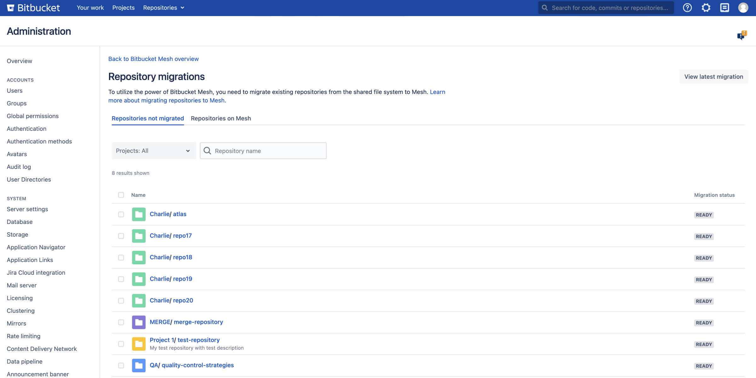Open Projects in the top navigation
756x378 pixels.
123,8
